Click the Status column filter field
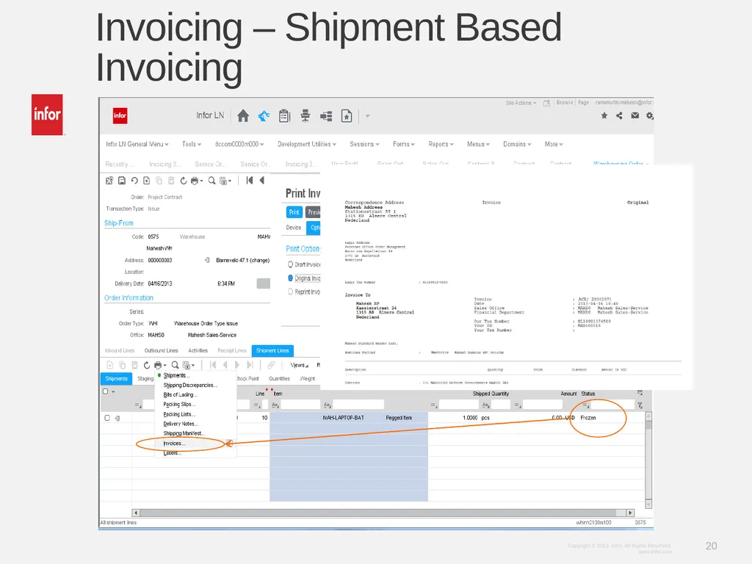The image size is (752, 564). click(612, 405)
